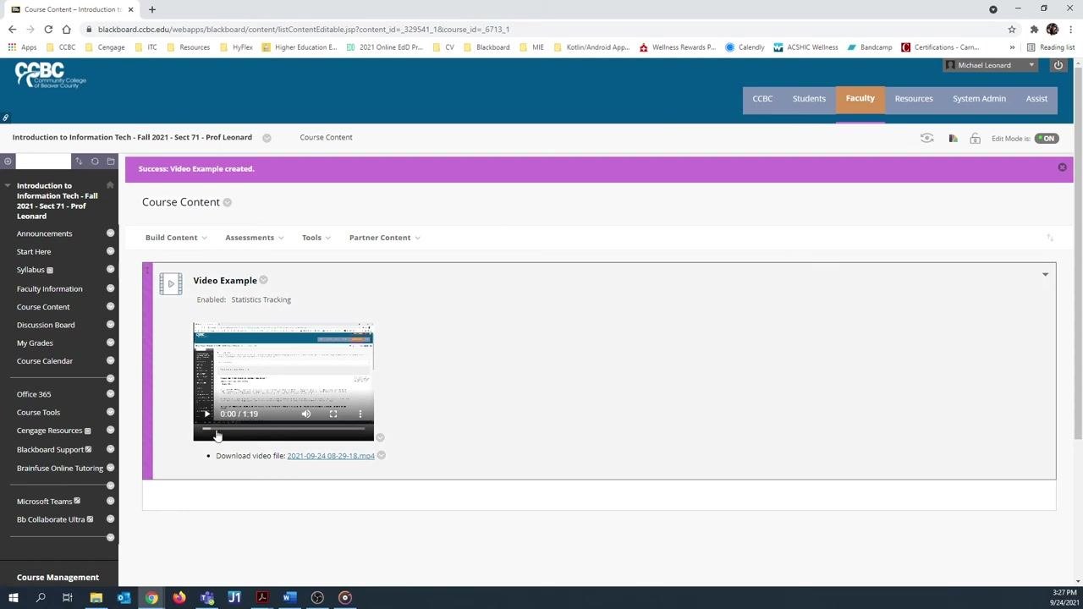This screenshot has height=609, width=1083.
Task: Open Firefox from the taskbar
Action: (179, 598)
